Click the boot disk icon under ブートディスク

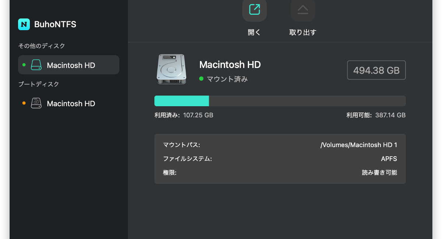click(36, 103)
